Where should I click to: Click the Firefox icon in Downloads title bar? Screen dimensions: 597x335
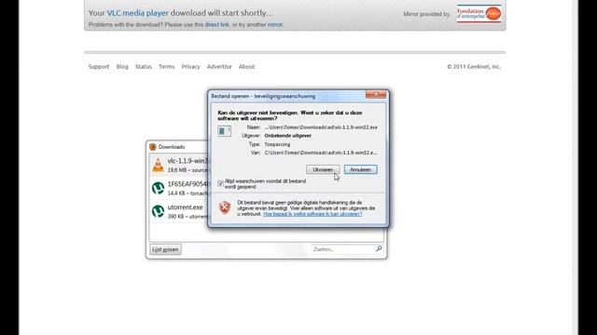click(x=153, y=147)
